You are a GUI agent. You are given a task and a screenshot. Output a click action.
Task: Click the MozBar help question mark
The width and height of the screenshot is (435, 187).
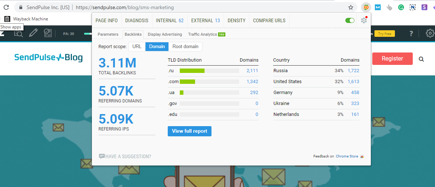(x=411, y=34)
